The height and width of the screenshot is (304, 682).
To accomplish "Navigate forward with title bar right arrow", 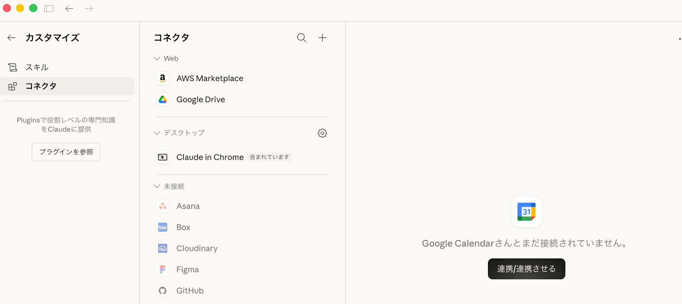I will 89,9.
